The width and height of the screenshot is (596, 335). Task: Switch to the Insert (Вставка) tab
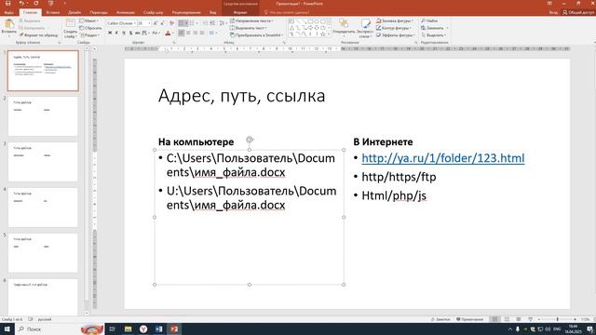(x=52, y=12)
